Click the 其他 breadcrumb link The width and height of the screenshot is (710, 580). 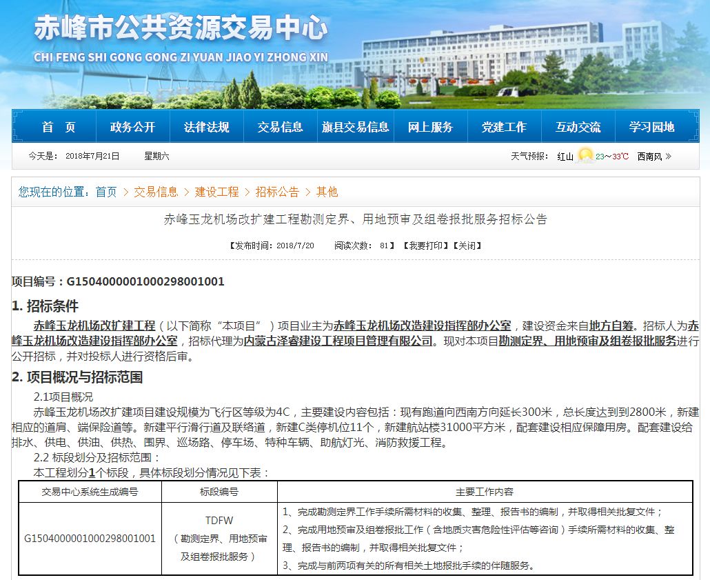[x=327, y=192]
